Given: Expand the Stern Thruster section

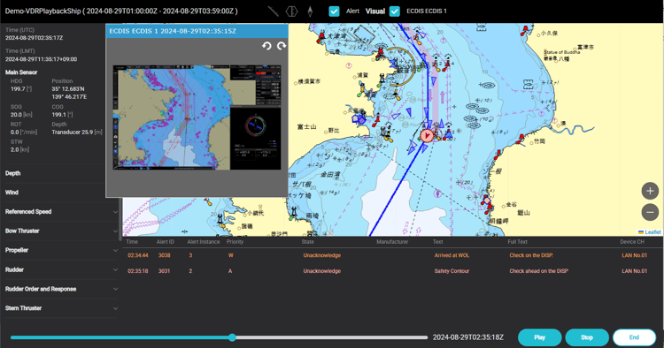Looking at the screenshot, I should 61,308.
